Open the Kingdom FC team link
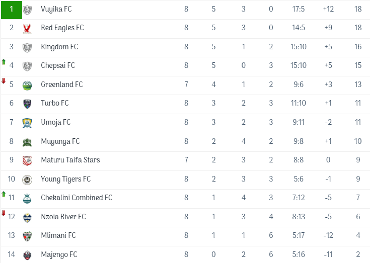 59,47
